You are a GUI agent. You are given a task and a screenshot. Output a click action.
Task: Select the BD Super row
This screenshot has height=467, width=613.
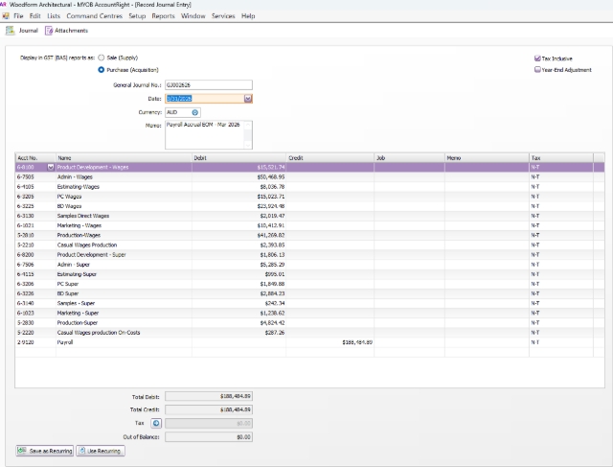pyautogui.click(x=309, y=293)
